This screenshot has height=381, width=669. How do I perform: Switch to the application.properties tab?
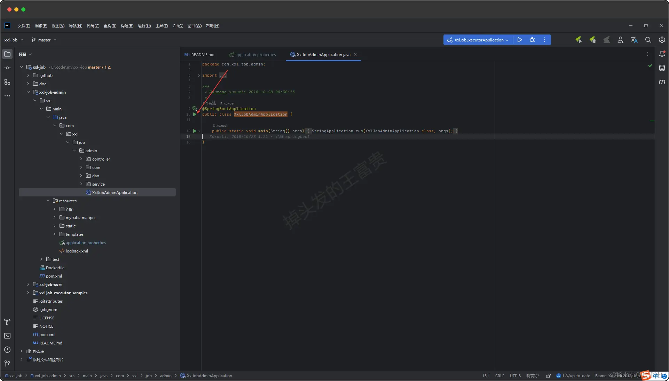click(x=255, y=55)
